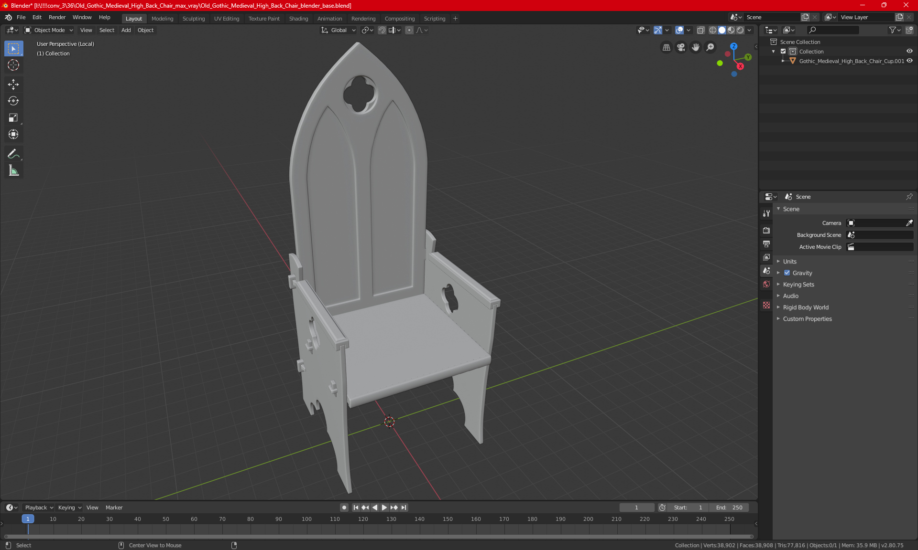The image size is (918, 550).
Task: Click the Rotate tool icon
Action: click(x=13, y=100)
